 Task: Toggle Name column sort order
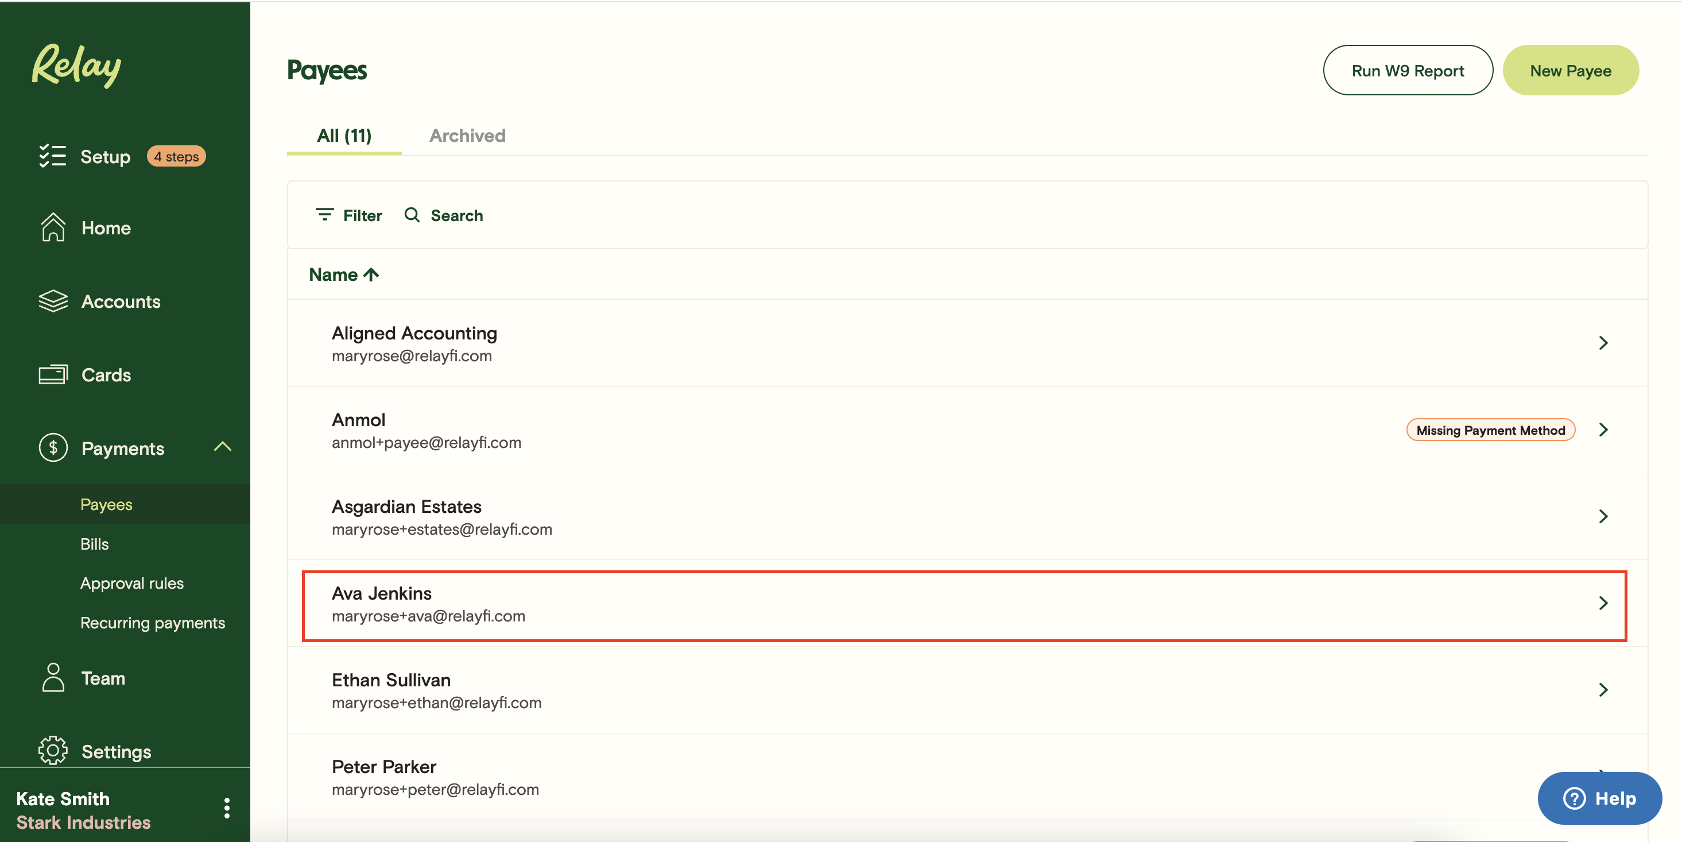click(x=344, y=275)
